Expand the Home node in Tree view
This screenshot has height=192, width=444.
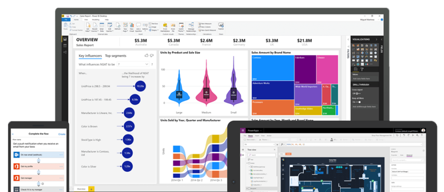tap(247, 163)
